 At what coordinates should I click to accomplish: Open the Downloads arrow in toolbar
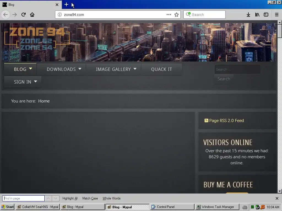click(x=248, y=15)
